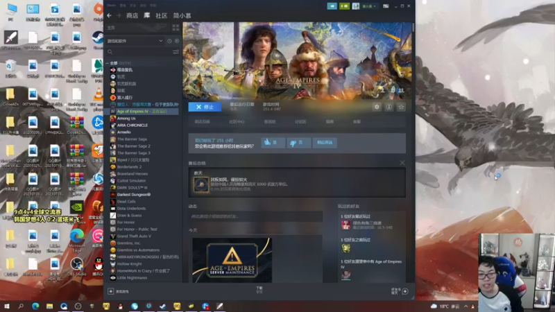Viewport: 555px width, 312px height.
Task: Open the advanced filter settings icon
Action: pyautogui.click(x=176, y=52)
